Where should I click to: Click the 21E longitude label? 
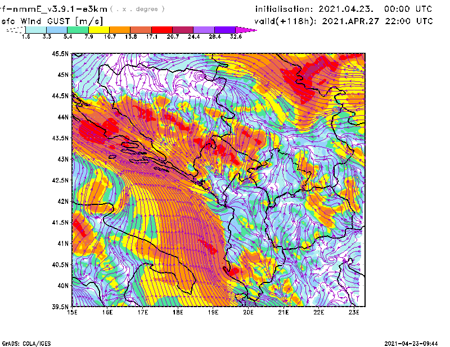tap(283, 312)
